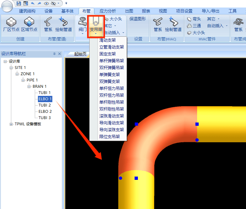This screenshot has width=246, height=209.
Task: Select TUBI 2 in the design tree
Action: click(44, 105)
